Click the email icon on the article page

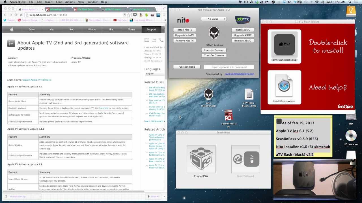click(146, 40)
